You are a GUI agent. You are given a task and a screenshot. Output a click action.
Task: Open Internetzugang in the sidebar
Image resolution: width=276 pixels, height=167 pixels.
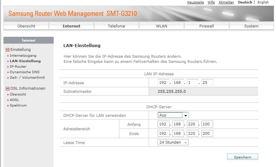click(x=23, y=56)
